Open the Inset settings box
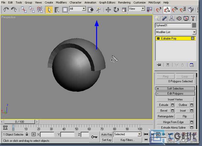The width and height of the screenshot is (202, 146). 192,111
